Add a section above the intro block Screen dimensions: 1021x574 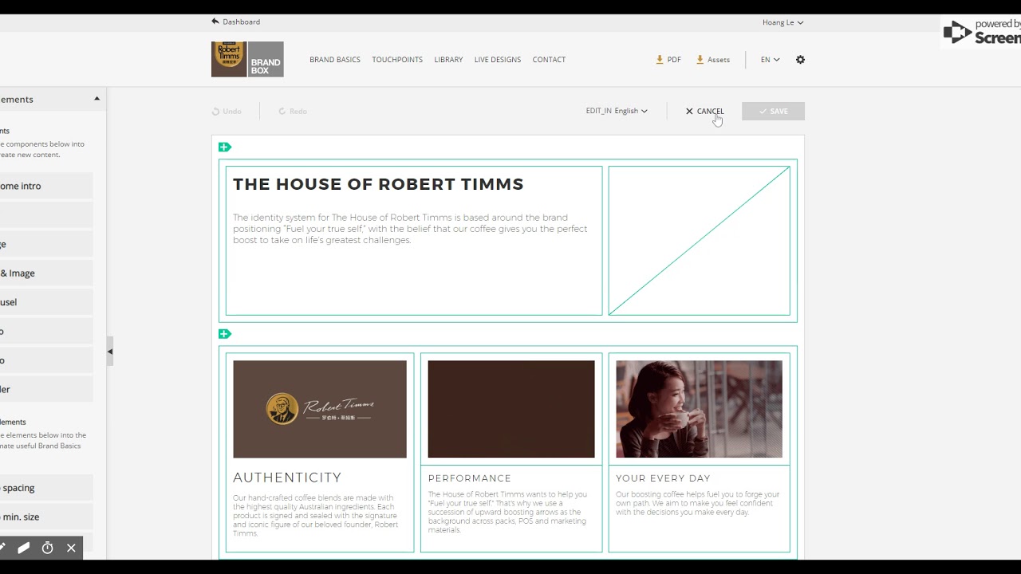pos(225,147)
